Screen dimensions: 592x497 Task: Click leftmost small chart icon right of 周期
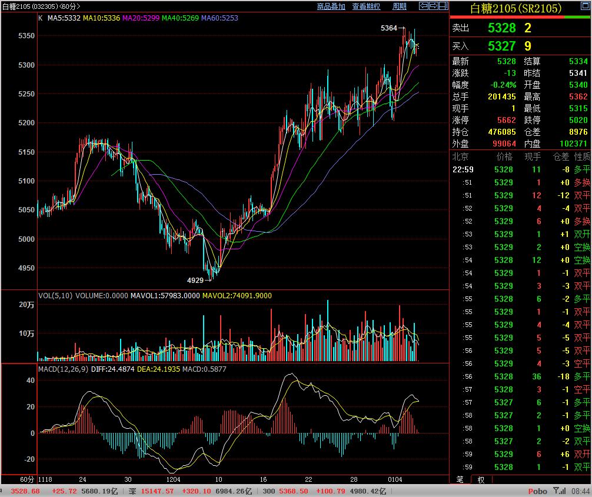tap(424, 6)
